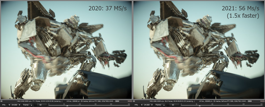
Task: Decrease FPS with left arrow in 2021 panel
Action: 142,105
